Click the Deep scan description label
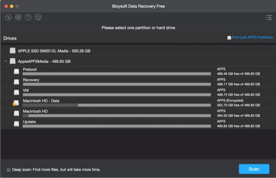This screenshot has height=178, width=276. click(56, 170)
